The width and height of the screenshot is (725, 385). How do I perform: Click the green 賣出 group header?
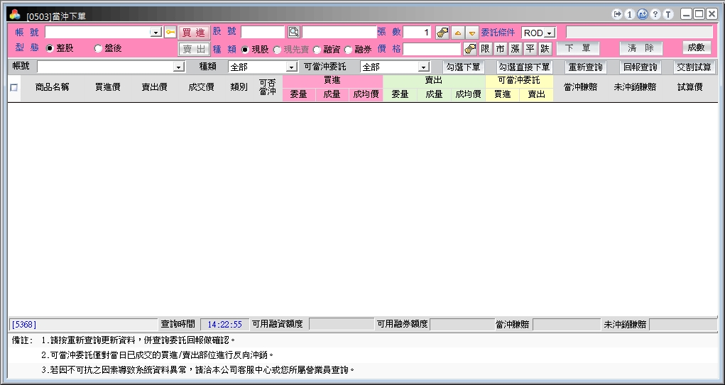(434, 81)
